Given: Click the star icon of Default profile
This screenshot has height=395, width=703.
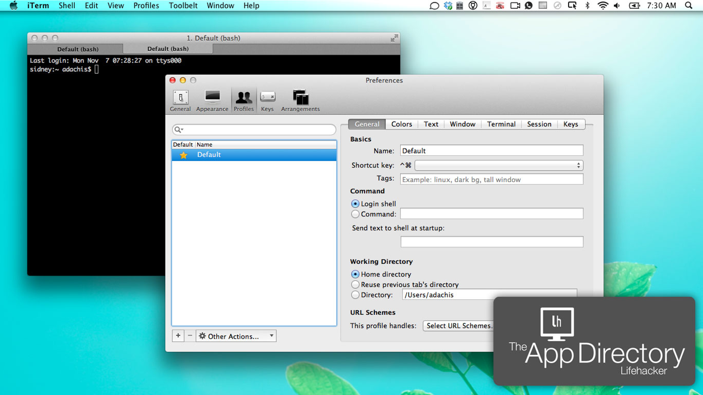Looking at the screenshot, I should (x=184, y=155).
